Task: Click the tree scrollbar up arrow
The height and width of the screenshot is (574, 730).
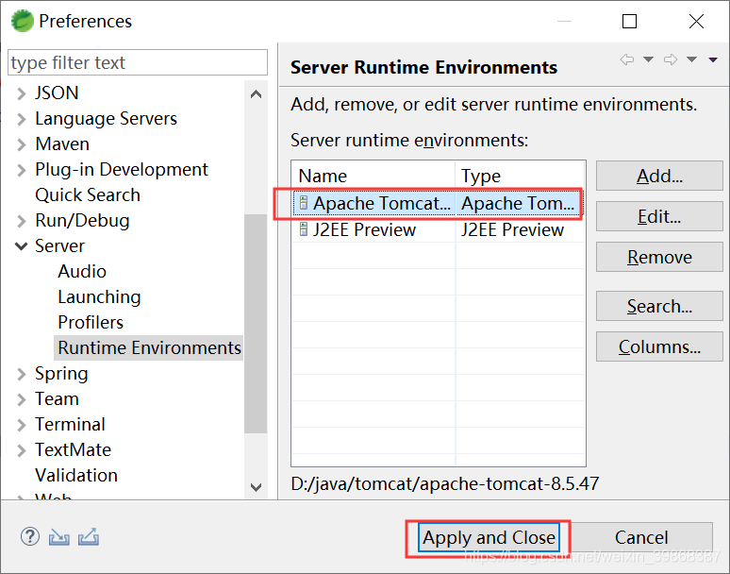Action: 256,94
